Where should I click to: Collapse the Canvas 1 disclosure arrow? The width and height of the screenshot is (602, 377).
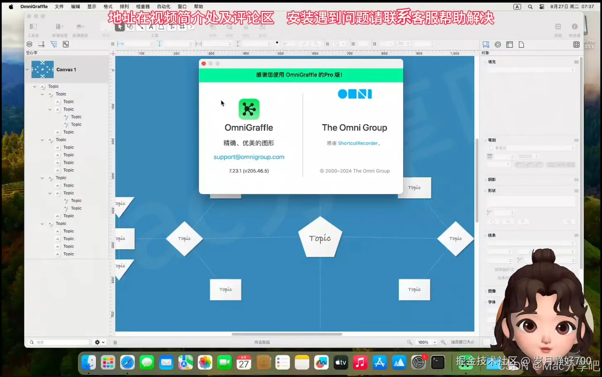point(27,70)
